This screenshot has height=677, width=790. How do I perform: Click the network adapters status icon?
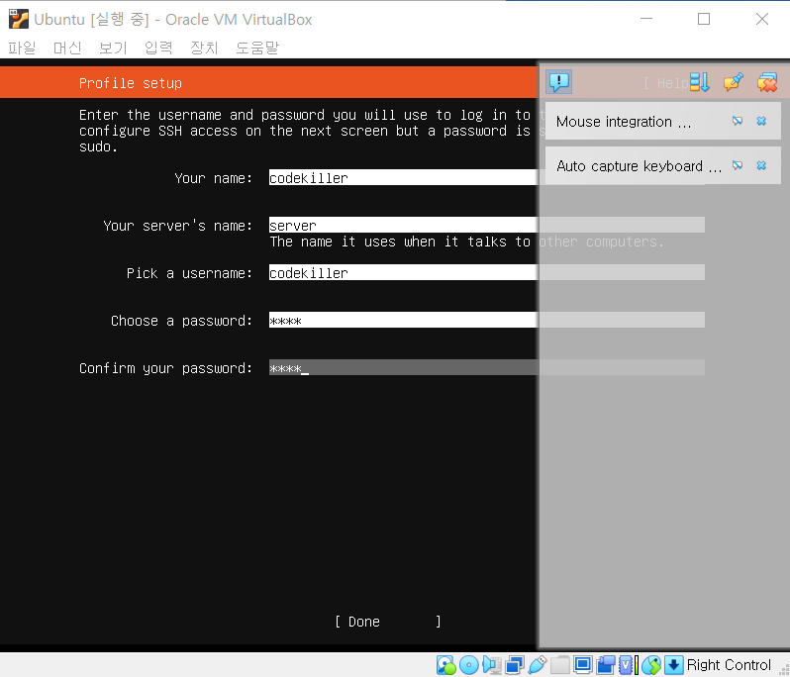[x=515, y=665]
